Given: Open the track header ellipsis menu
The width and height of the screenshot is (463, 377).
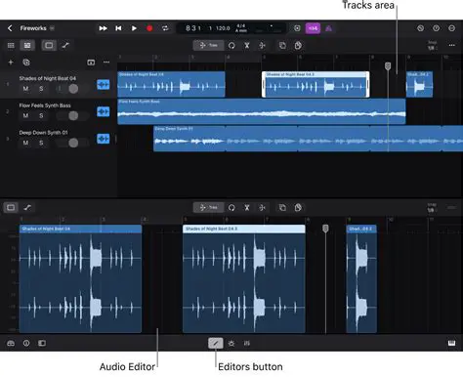Looking at the screenshot, I should click(106, 63).
